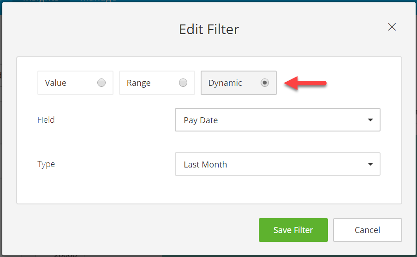
Task: Close the Edit Filter dialog with X
Action: (392, 27)
